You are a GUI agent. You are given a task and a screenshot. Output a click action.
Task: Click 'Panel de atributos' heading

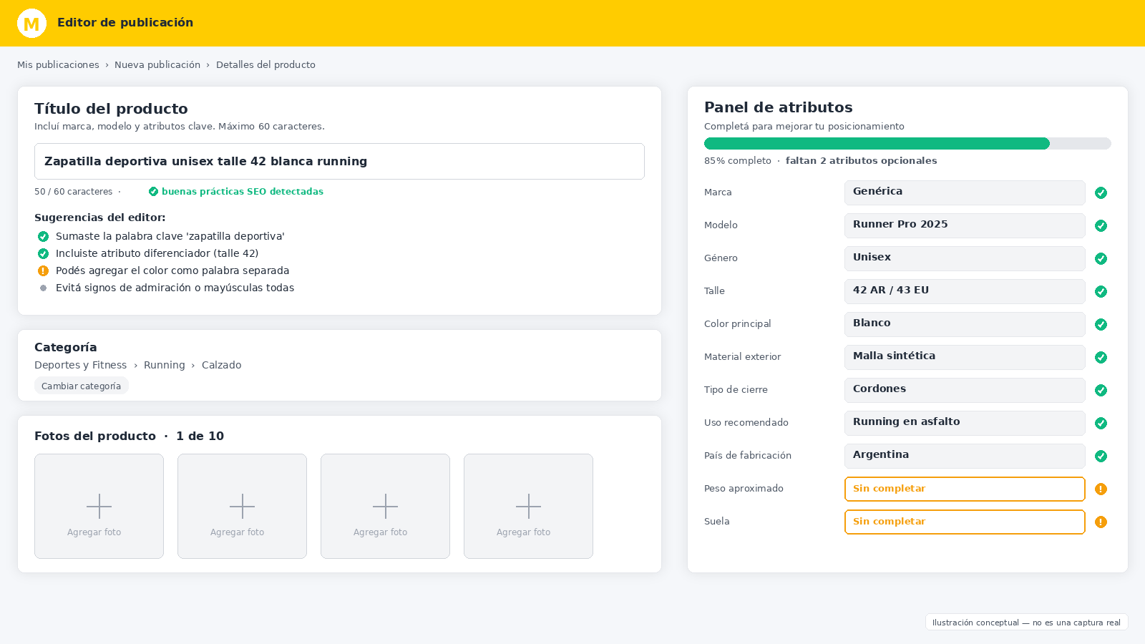[x=779, y=108]
